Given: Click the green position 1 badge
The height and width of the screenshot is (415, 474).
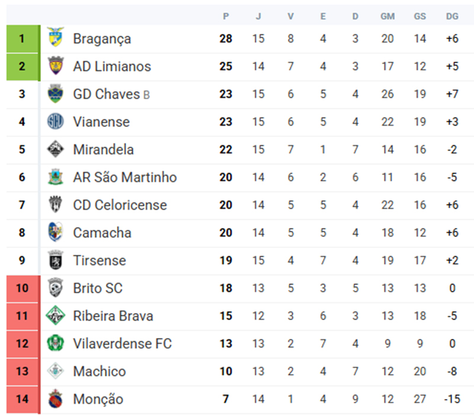Looking at the screenshot, I should coord(22,39).
